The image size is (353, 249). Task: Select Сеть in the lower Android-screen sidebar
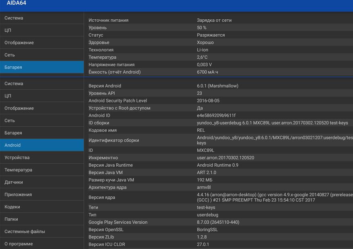coord(42,121)
